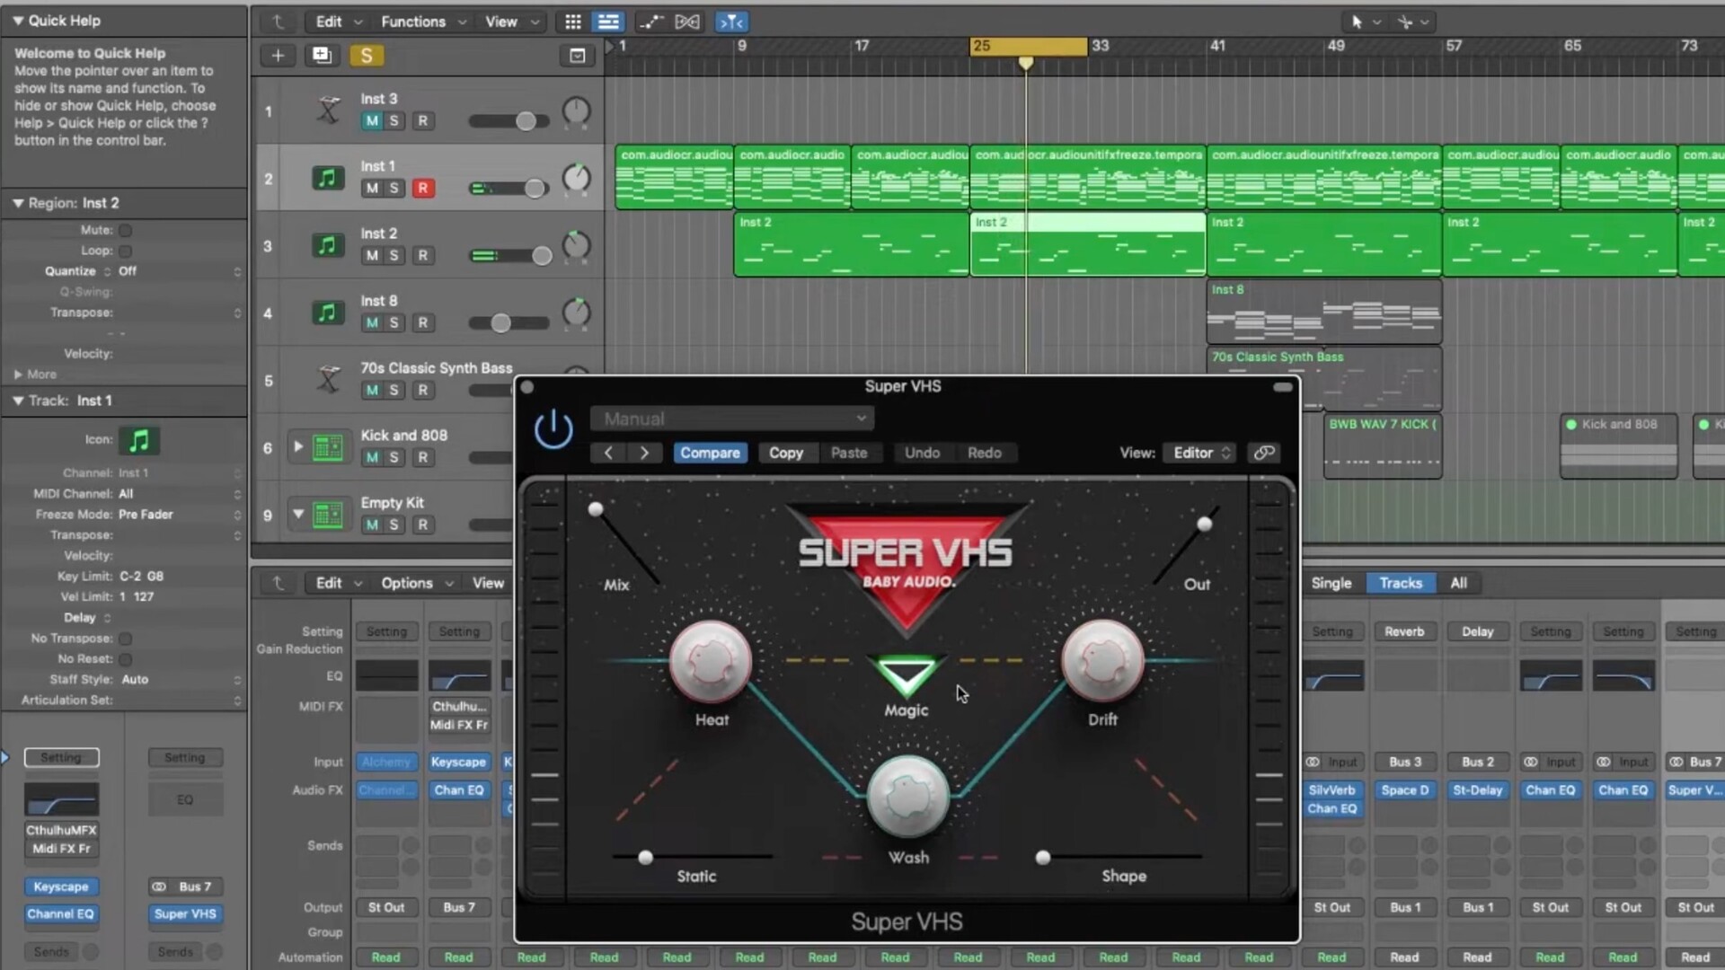Click the Inst 3 track icon

(x=328, y=110)
